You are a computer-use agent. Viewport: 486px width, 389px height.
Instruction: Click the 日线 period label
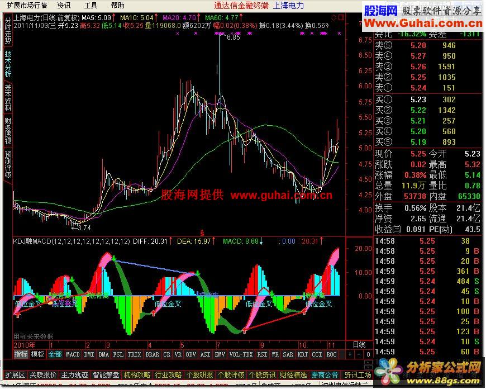click(x=359, y=345)
